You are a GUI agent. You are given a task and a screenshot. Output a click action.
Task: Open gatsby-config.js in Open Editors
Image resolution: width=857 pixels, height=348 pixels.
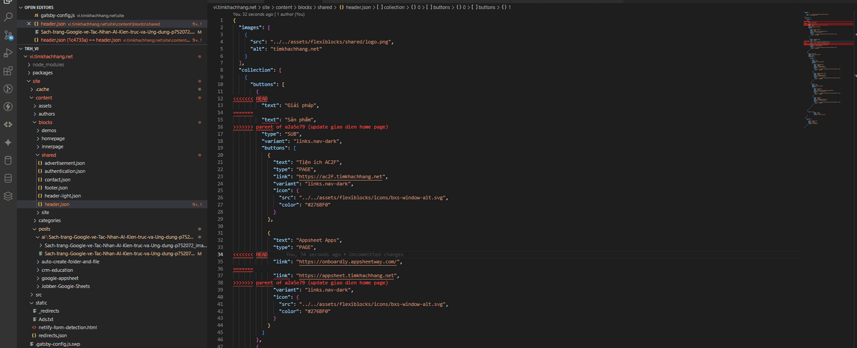(112, 16)
